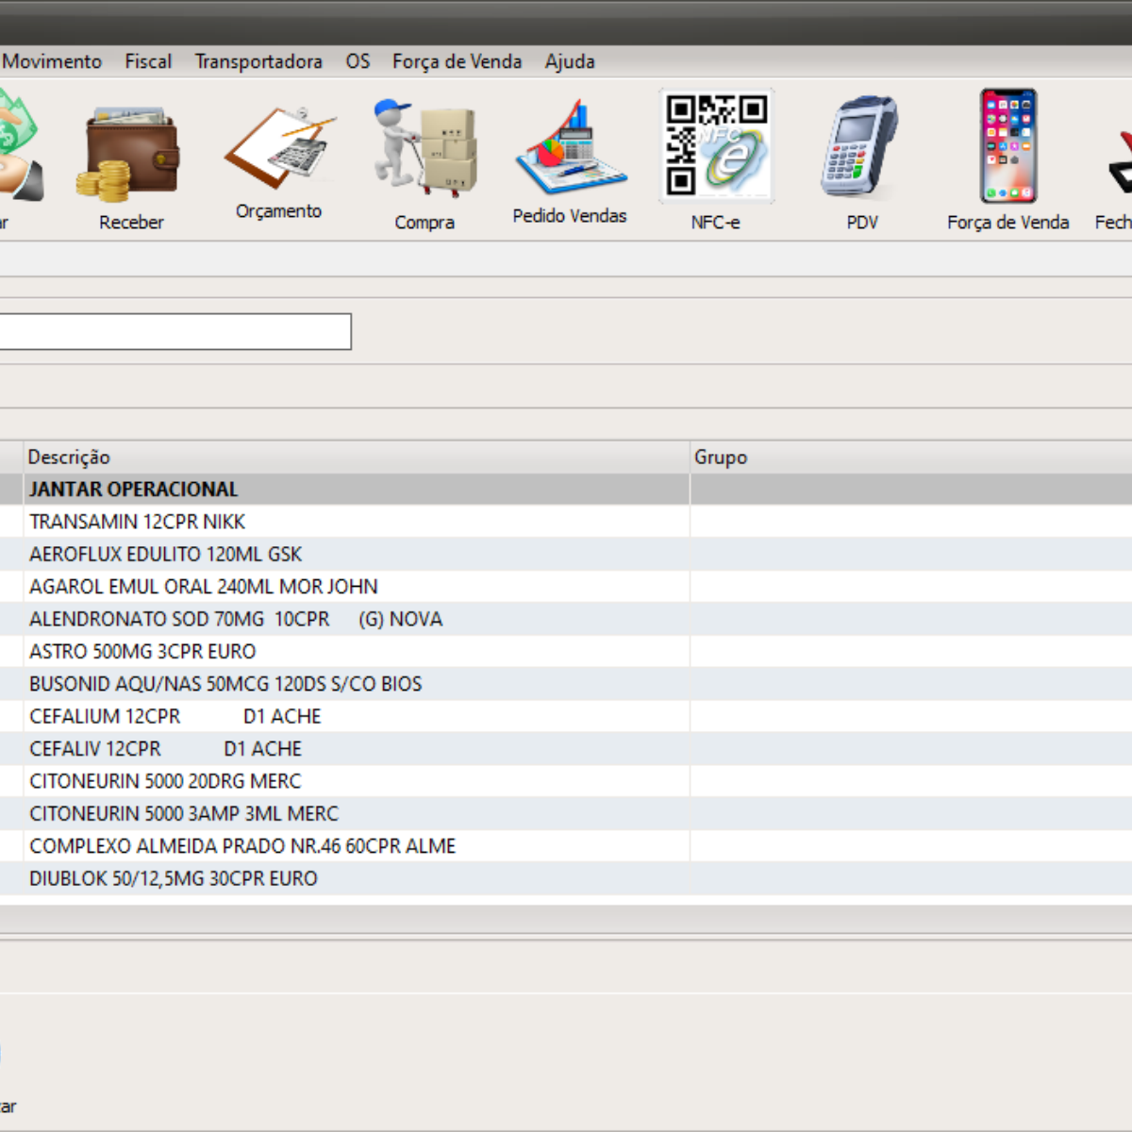Open Força de Venda phone icon

(x=1007, y=146)
